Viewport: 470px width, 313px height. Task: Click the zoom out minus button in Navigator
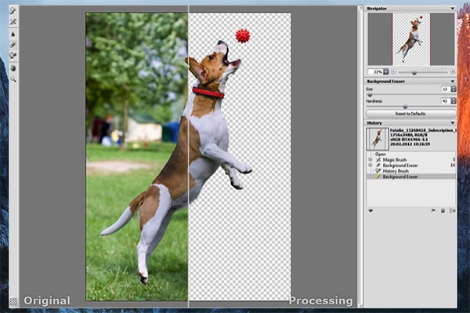(393, 71)
